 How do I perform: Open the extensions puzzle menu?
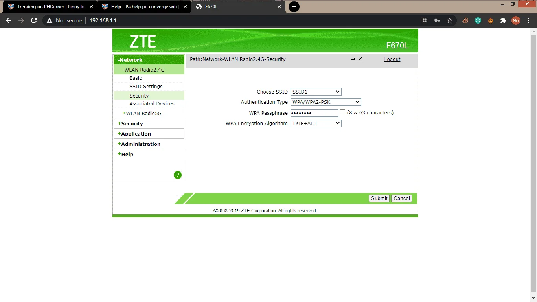tap(503, 20)
